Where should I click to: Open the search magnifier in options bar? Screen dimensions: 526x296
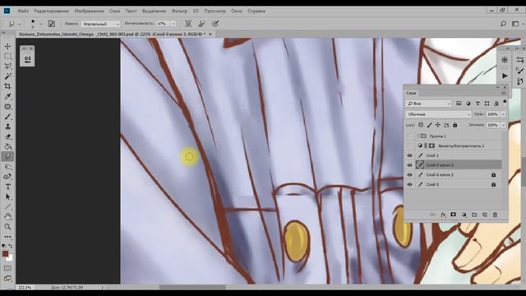[x=503, y=24]
